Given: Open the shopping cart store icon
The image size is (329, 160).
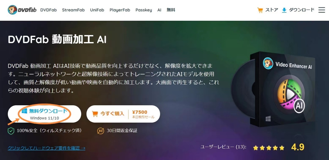Looking at the screenshot, I should [260, 10].
